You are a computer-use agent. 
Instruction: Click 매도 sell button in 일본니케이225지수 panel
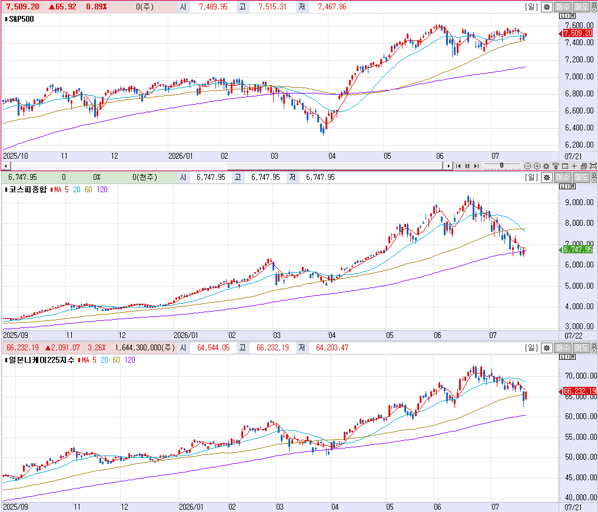tap(581, 347)
